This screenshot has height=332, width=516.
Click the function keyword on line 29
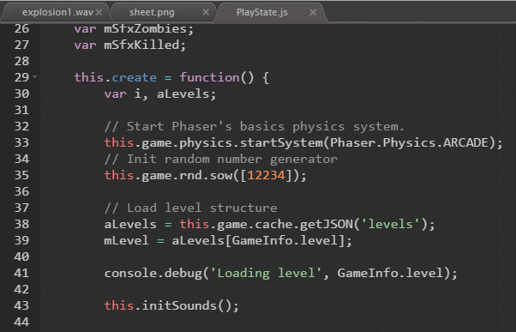(210, 78)
